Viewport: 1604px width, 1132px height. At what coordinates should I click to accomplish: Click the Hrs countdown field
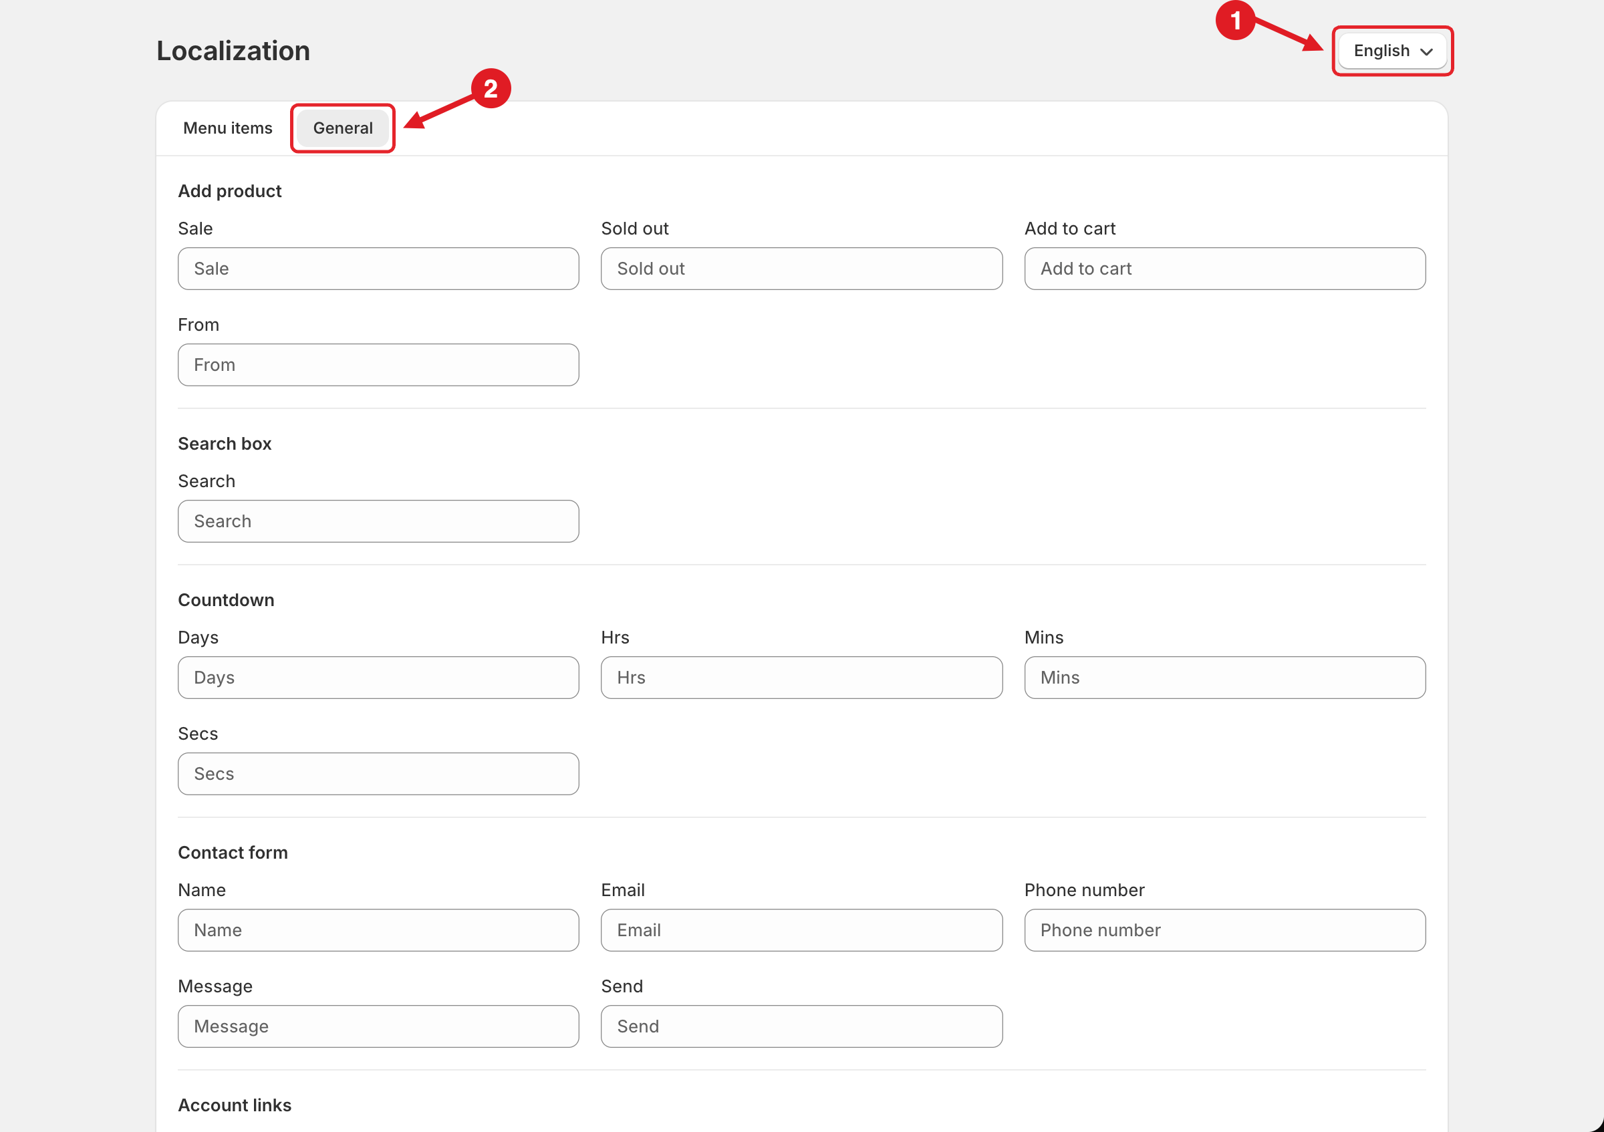coord(801,678)
